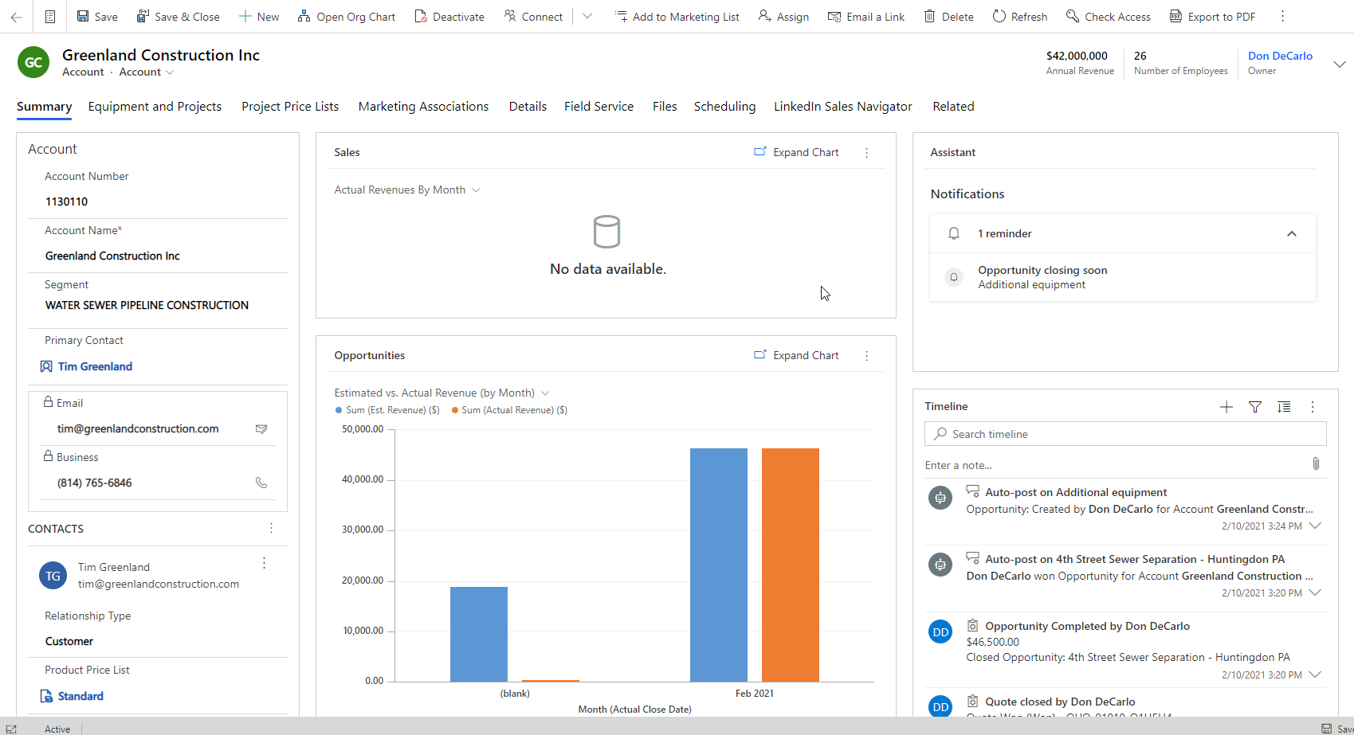Open the Connect dropdown arrow
Image resolution: width=1354 pixels, height=735 pixels.
587,17
